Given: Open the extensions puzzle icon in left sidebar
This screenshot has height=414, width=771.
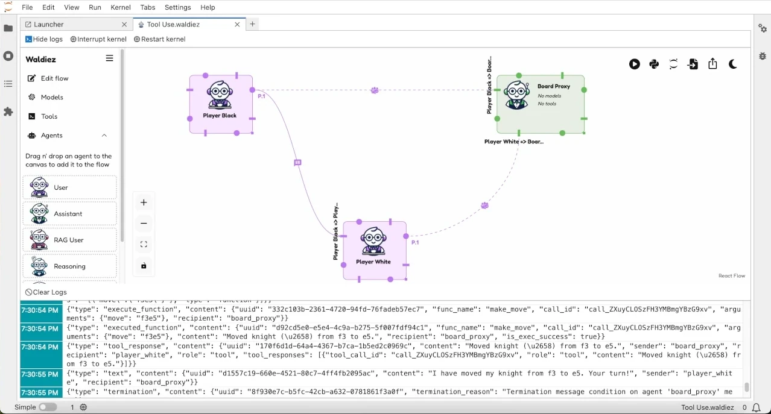Looking at the screenshot, I should (8, 112).
